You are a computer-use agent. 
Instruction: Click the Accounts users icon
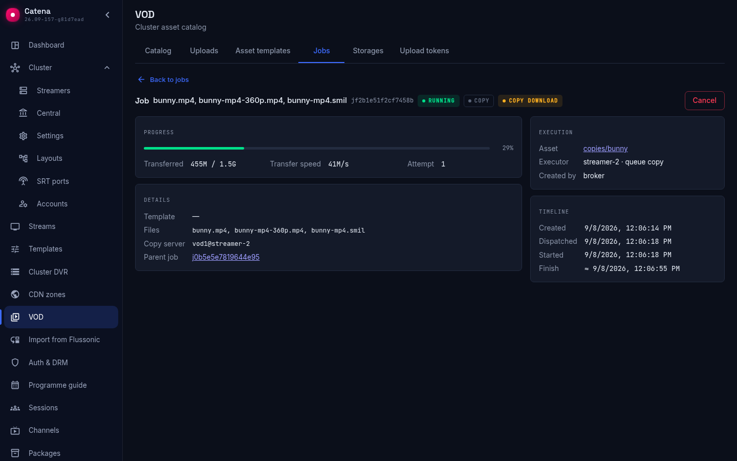tap(24, 204)
